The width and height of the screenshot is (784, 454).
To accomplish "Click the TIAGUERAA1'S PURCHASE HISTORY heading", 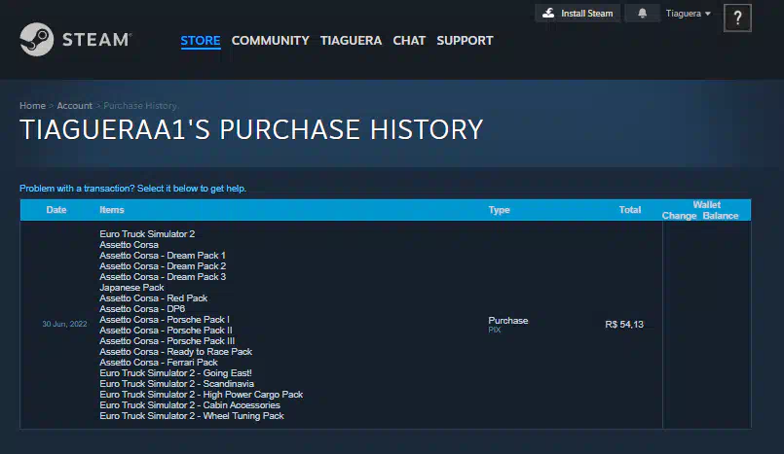I will 251,129.
